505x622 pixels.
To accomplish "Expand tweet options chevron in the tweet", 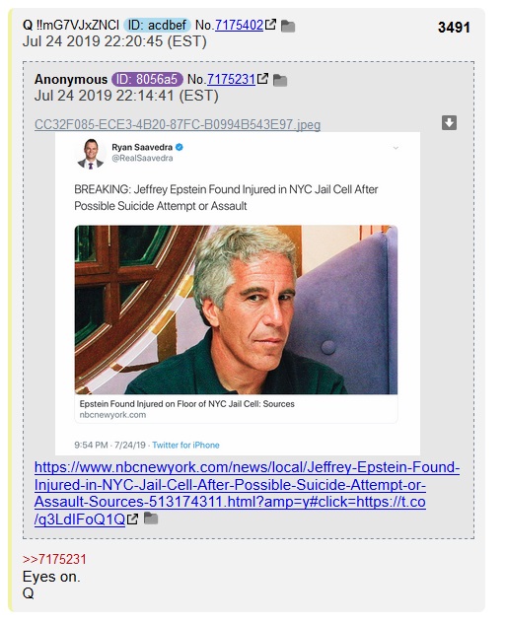I will [x=396, y=148].
